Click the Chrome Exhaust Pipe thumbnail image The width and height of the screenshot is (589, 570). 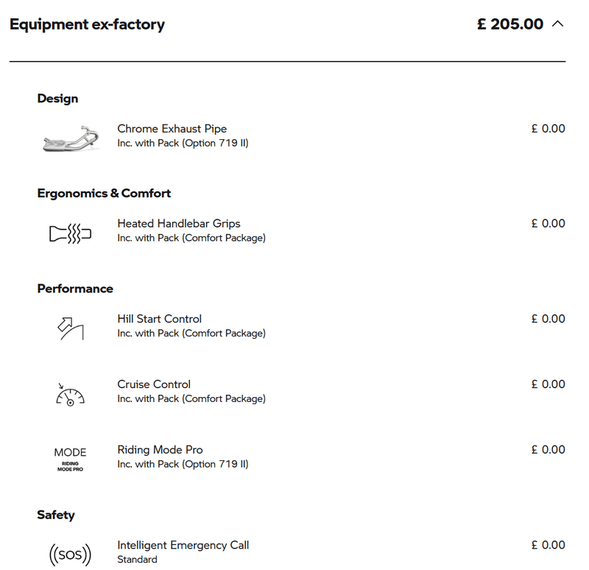click(70, 137)
